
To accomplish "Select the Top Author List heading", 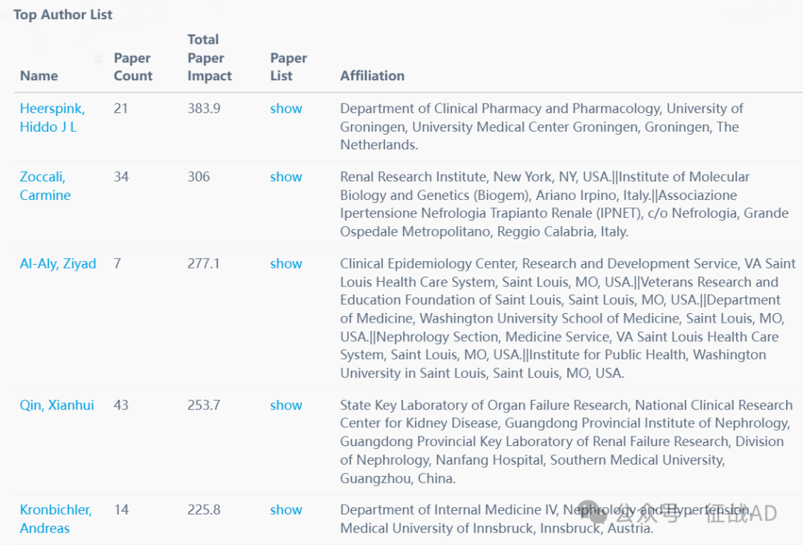I will click(63, 15).
